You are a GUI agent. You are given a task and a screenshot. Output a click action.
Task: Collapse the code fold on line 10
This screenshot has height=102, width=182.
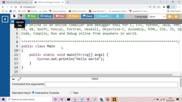(19, 50)
